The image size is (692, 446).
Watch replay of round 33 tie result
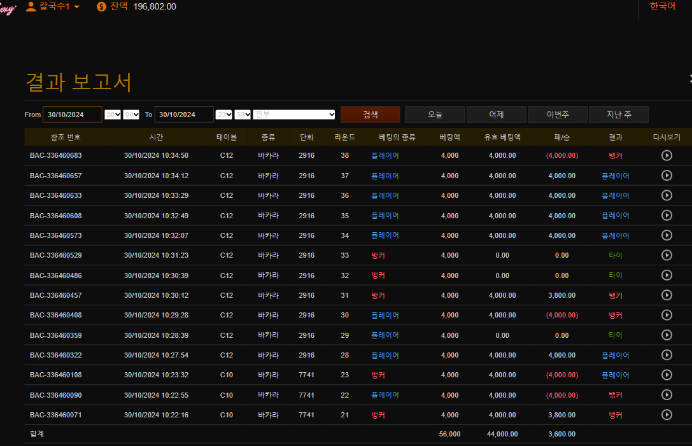coord(667,255)
